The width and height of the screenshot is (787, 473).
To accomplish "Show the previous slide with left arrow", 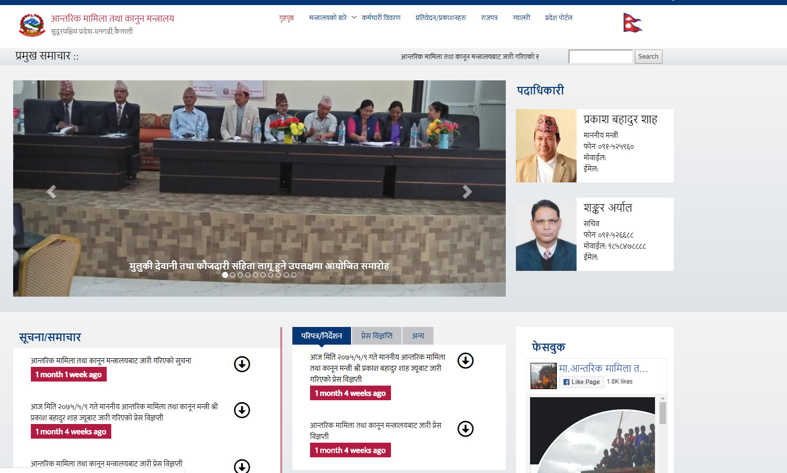I will [x=51, y=192].
